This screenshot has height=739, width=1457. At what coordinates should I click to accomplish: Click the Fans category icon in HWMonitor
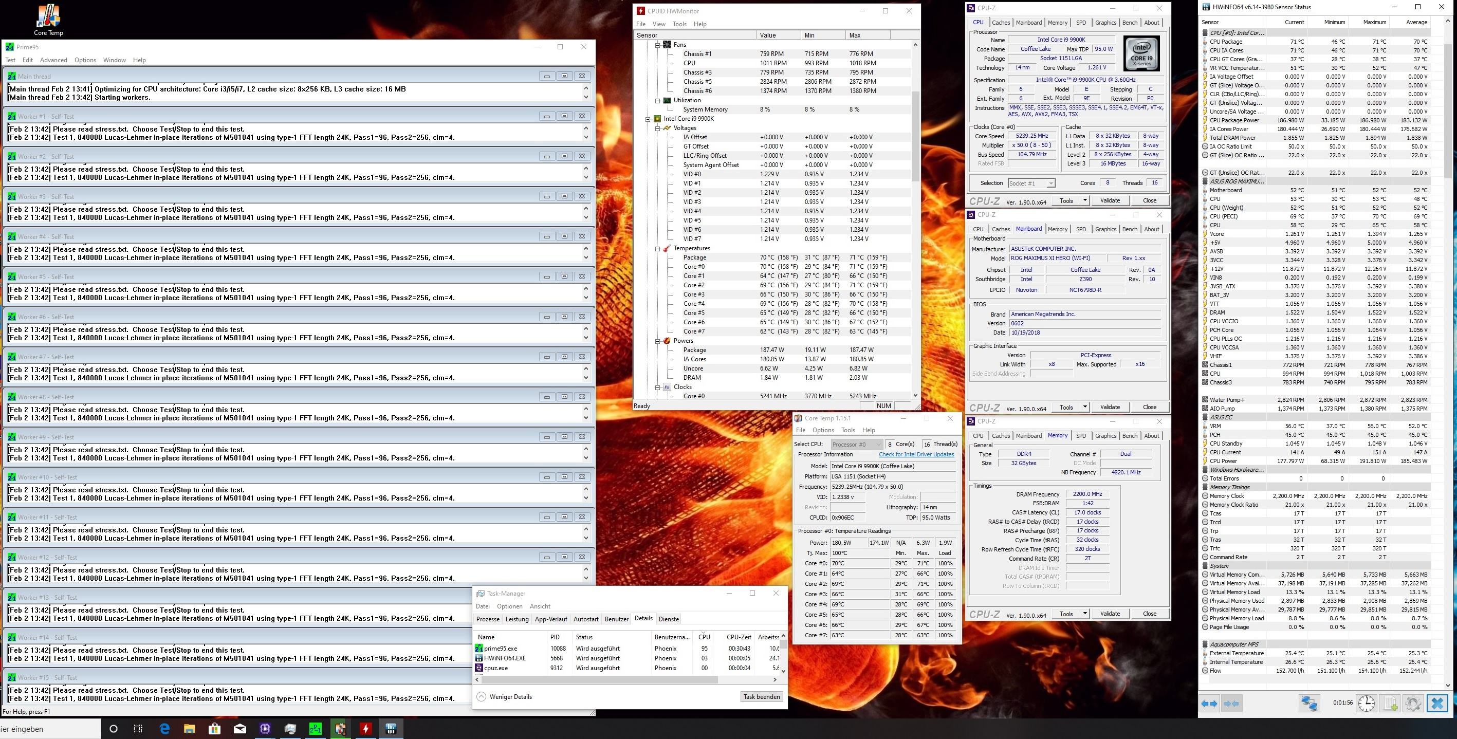coord(667,45)
